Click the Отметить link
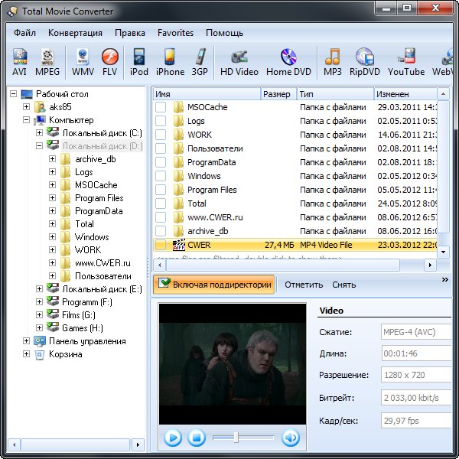This screenshot has height=459, width=459. click(x=304, y=285)
